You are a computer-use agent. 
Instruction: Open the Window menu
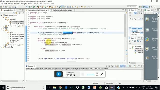coord(47,4)
